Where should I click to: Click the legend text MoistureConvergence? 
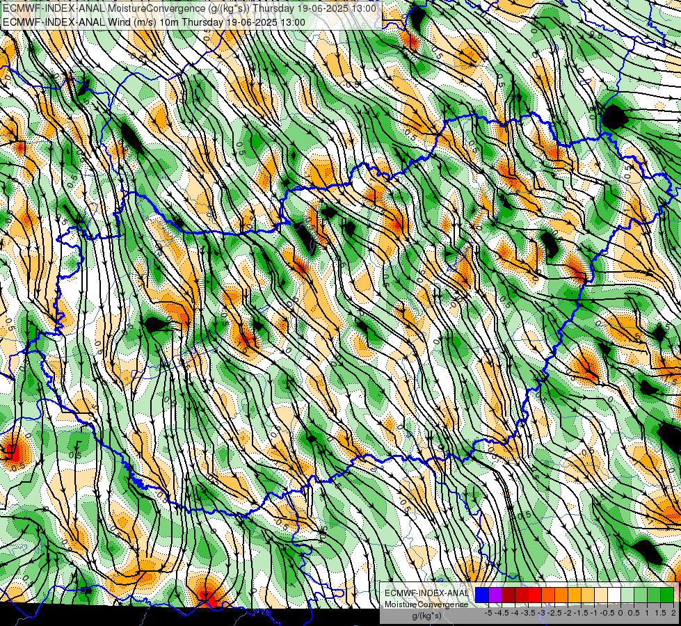pyautogui.click(x=426, y=604)
